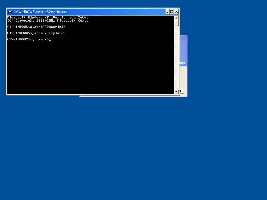Maximize the sethc.exe command prompt window
This screenshot has width=267, height=200.
pyautogui.click(x=172, y=12)
